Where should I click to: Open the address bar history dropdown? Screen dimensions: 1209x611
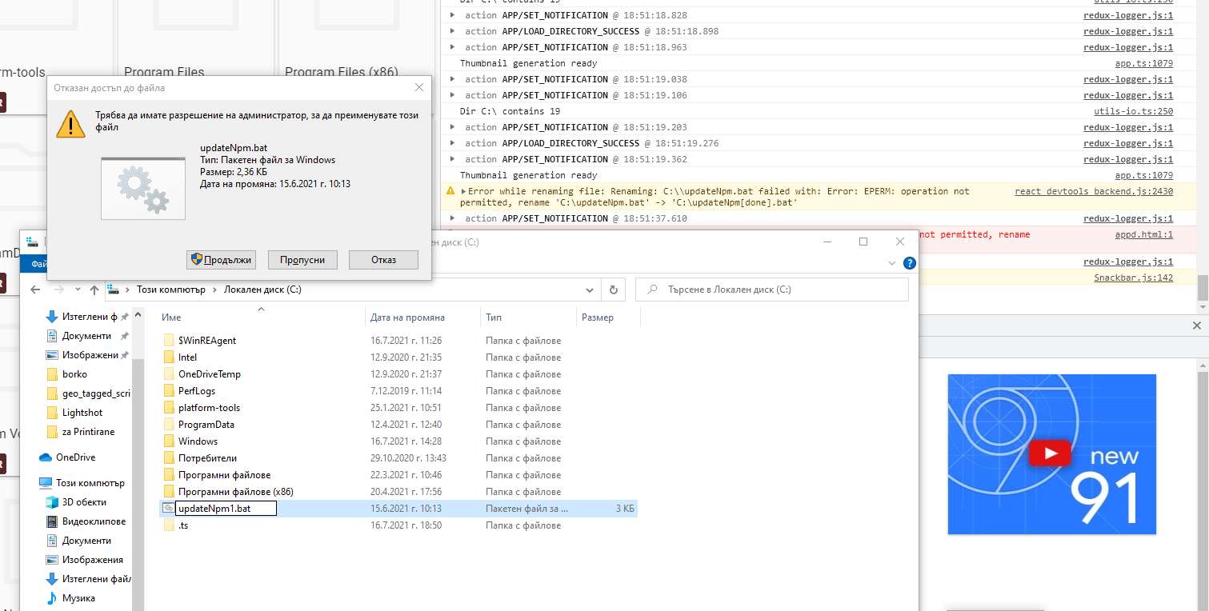click(x=589, y=290)
